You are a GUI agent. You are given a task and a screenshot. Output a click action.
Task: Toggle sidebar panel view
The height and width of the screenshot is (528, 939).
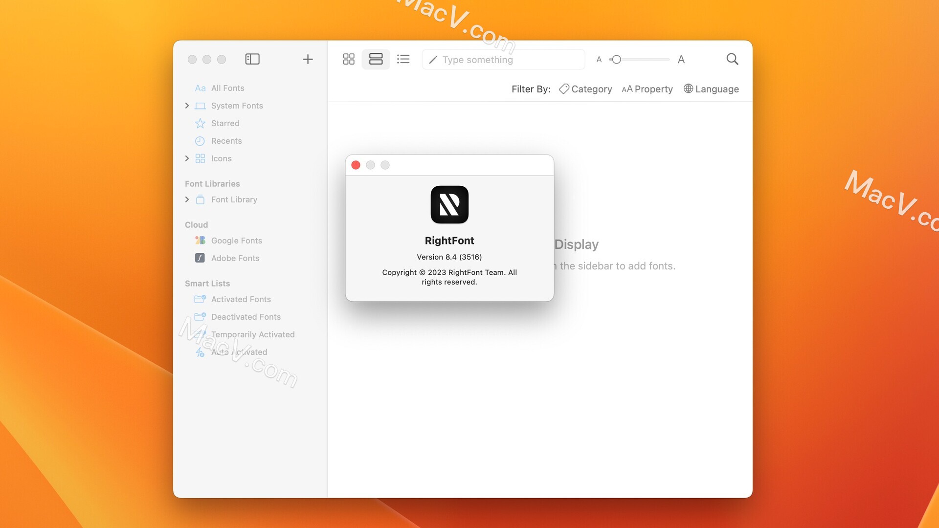[251, 59]
